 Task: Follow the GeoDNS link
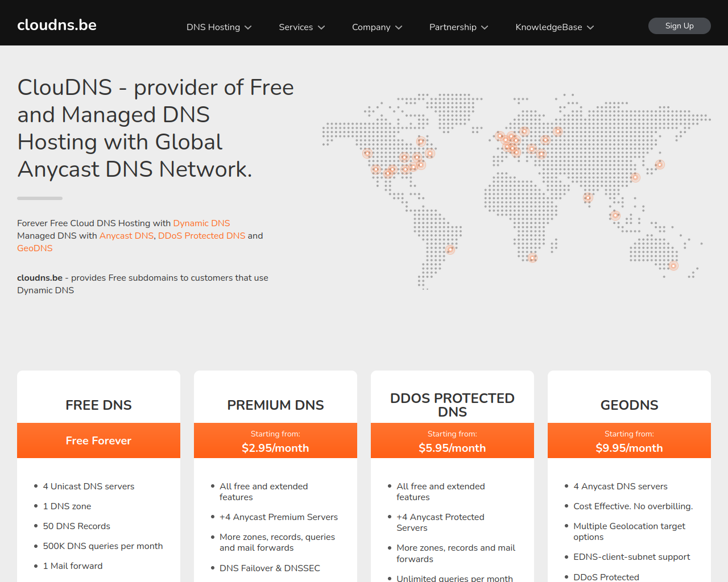[x=35, y=248]
